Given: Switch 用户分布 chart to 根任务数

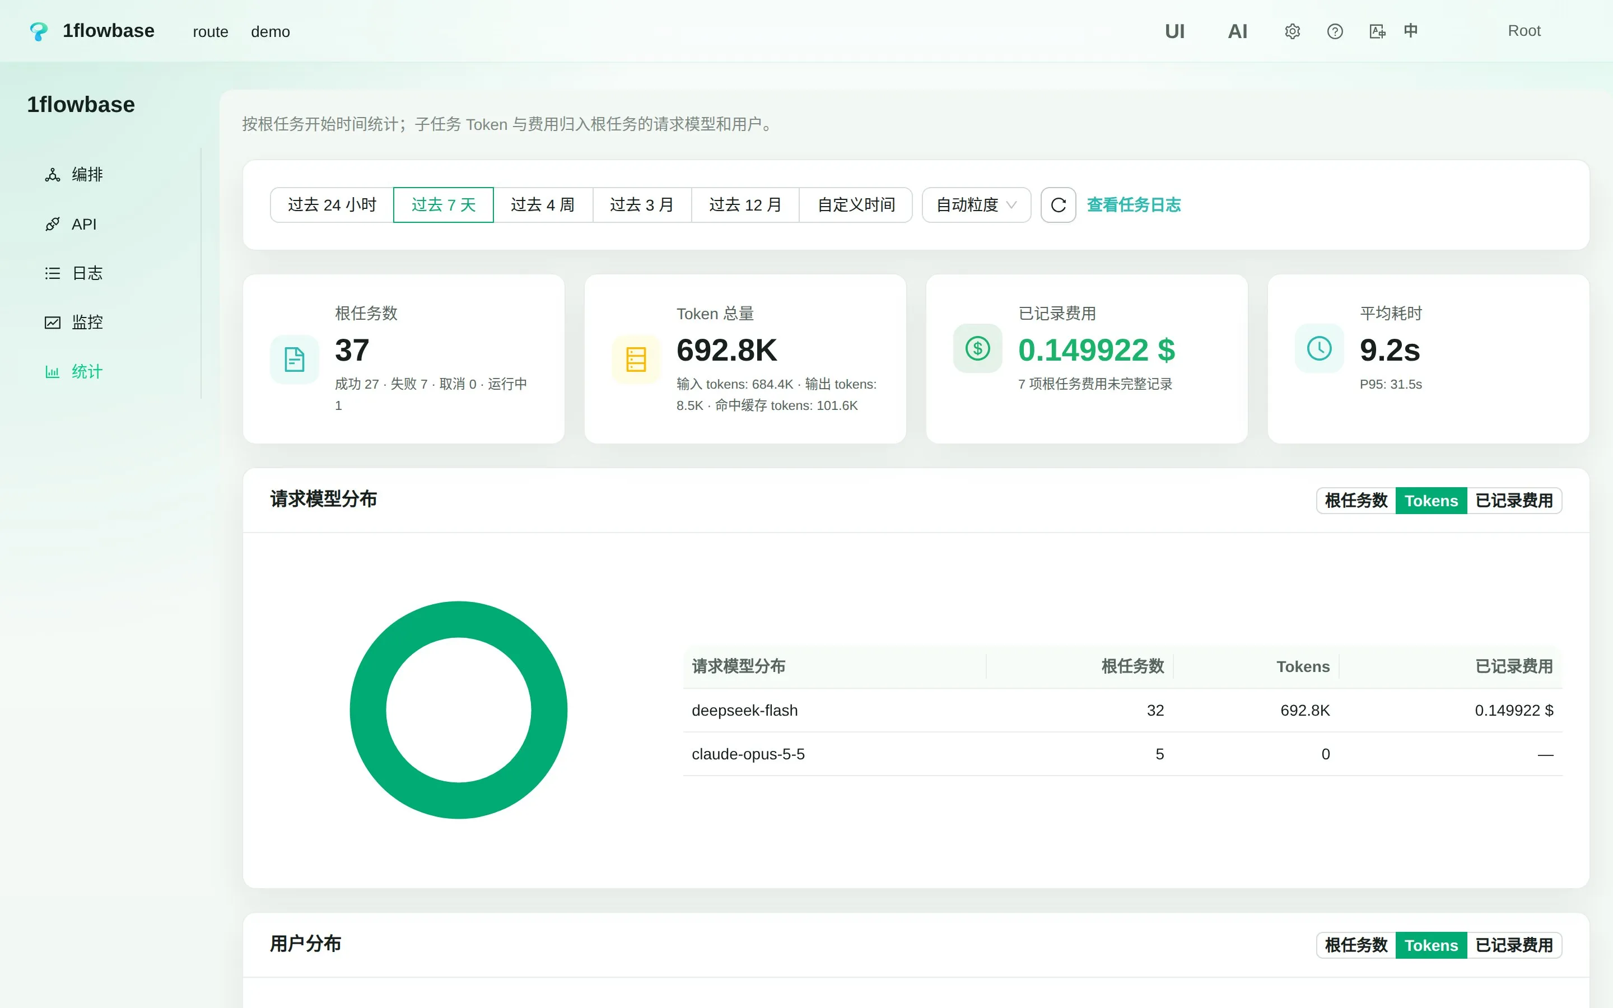Looking at the screenshot, I should (1356, 945).
